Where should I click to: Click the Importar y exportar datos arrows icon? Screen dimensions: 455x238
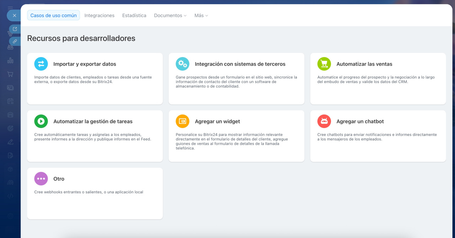tap(41, 64)
